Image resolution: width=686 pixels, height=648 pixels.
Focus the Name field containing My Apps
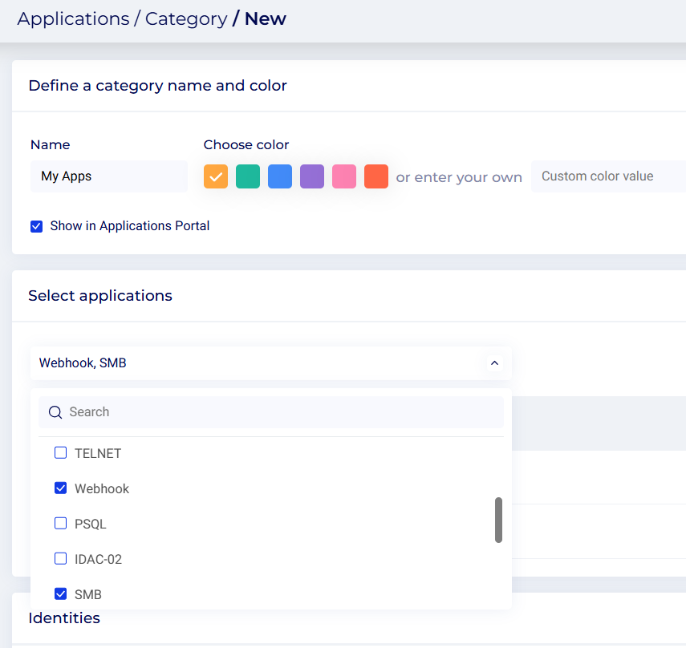[x=109, y=176]
